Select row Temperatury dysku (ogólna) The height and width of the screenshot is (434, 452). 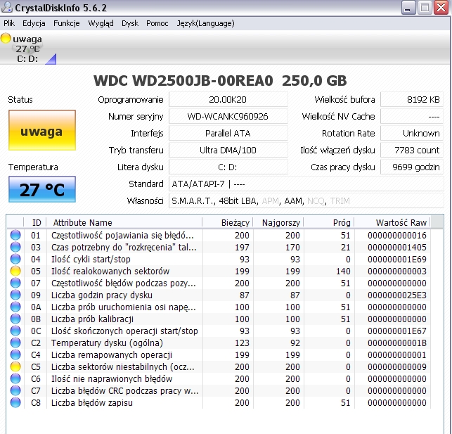coord(219,343)
